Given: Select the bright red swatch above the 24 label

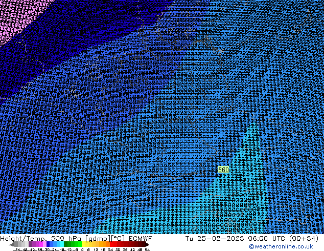Looking at the screenshot, I should 111,244.
